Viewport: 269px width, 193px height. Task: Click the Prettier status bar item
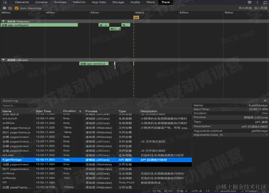[x=249, y=191]
